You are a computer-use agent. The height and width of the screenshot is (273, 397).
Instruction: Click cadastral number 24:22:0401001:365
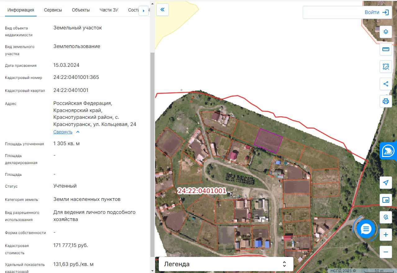coord(76,77)
